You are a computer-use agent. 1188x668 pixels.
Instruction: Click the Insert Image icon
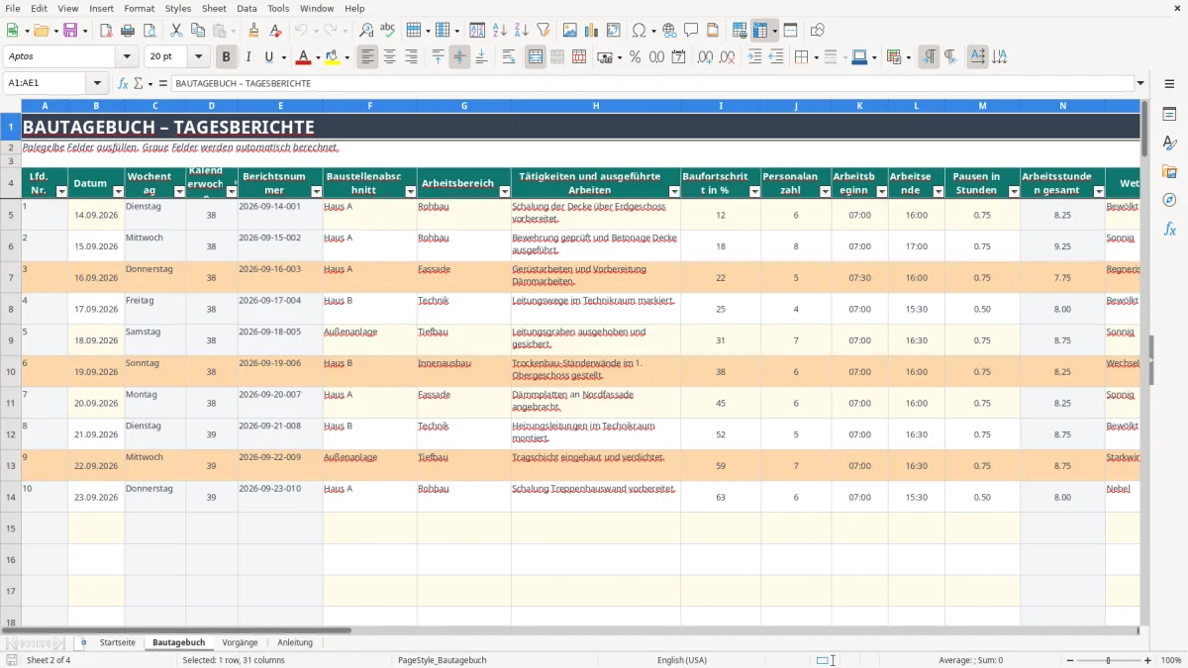pyautogui.click(x=569, y=31)
